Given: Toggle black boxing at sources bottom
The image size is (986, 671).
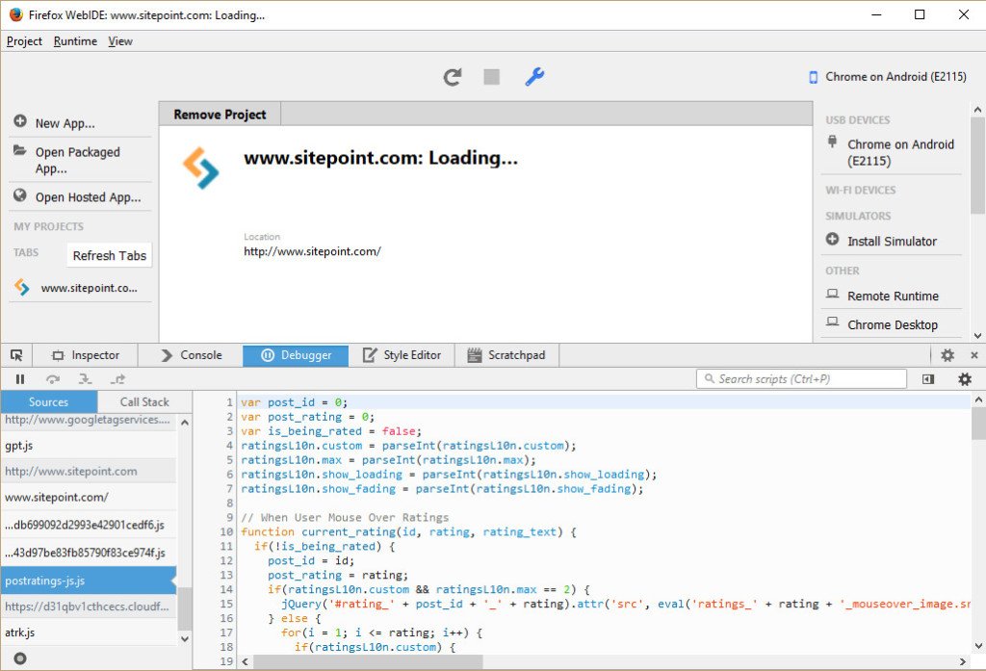Looking at the screenshot, I should (20, 658).
